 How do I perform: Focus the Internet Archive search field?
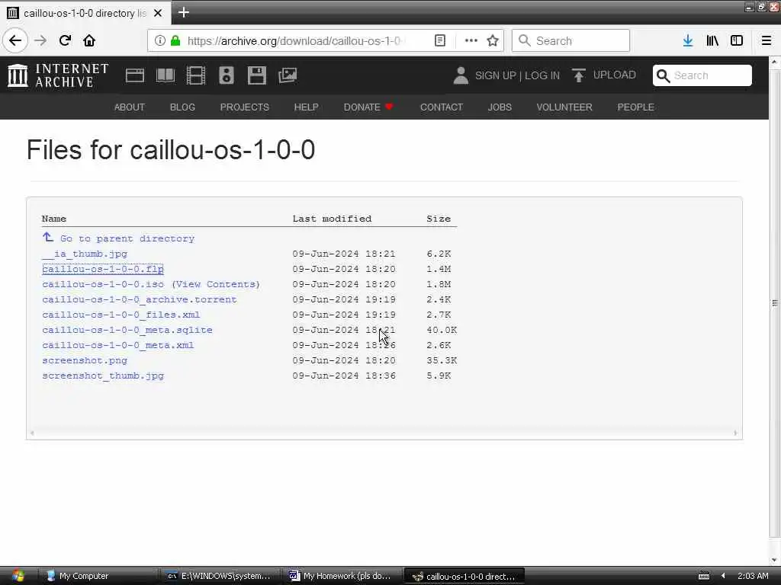[702, 75]
